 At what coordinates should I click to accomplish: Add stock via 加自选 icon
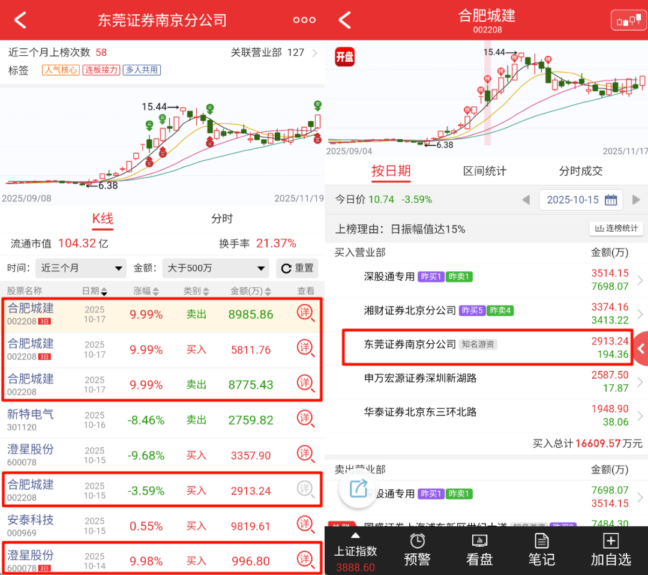(610, 541)
